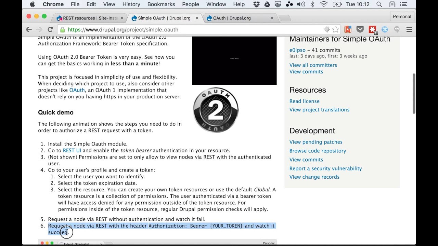The image size is (438, 246).
Task: Click View pending patches
Action: [x=316, y=142]
